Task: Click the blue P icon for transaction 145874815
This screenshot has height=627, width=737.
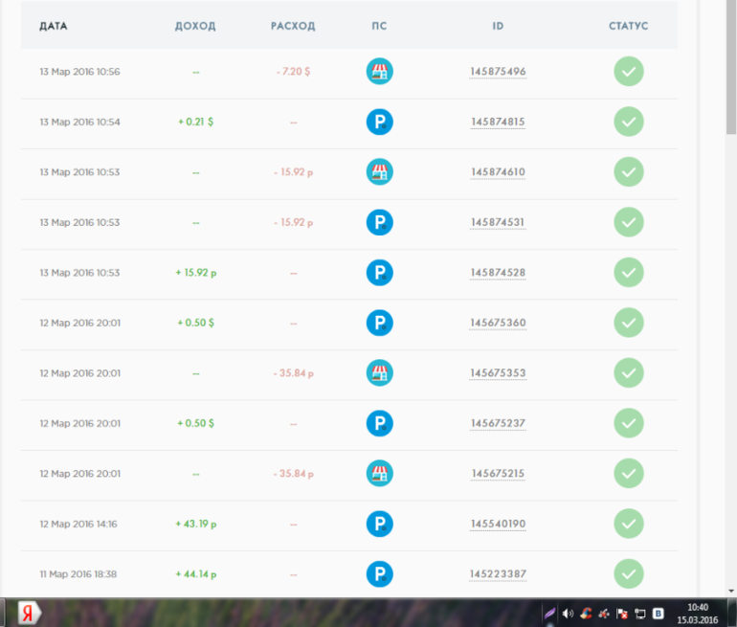Action: (380, 122)
